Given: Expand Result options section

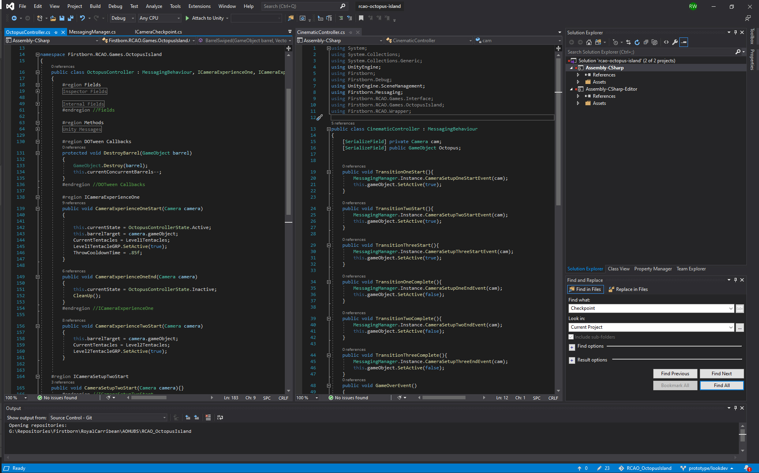Looking at the screenshot, I should [572, 360].
